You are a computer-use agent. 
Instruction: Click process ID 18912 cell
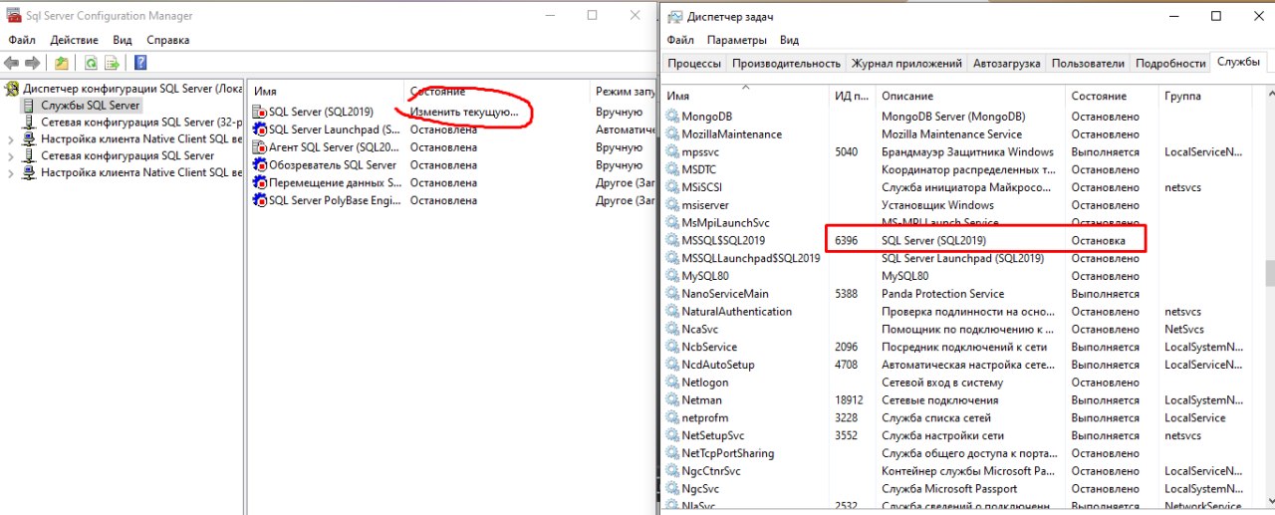[852, 400]
